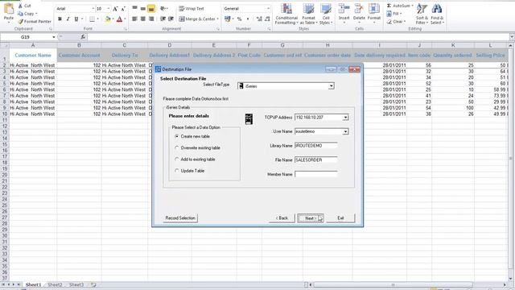The image size is (515, 290).
Task: Click the red Font Color A button
Action: tap(119, 19)
